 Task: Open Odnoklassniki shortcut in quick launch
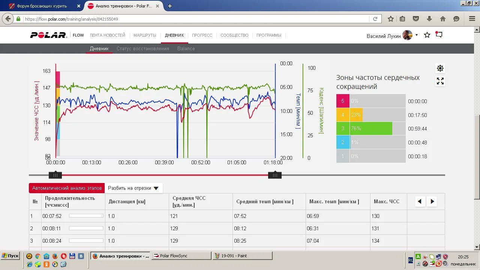tap(46, 264)
